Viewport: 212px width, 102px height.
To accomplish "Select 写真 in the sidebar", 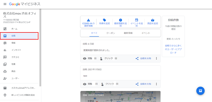I will [14, 64].
